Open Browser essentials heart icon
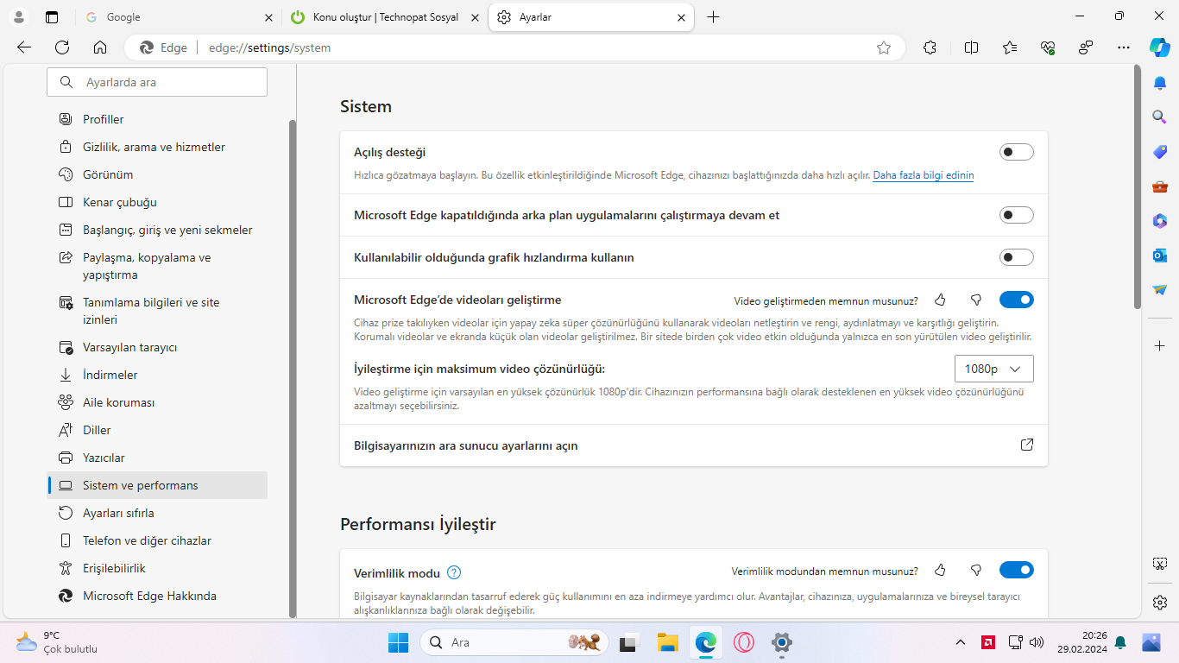The height and width of the screenshot is (663, 1179). coord(1048,47)
